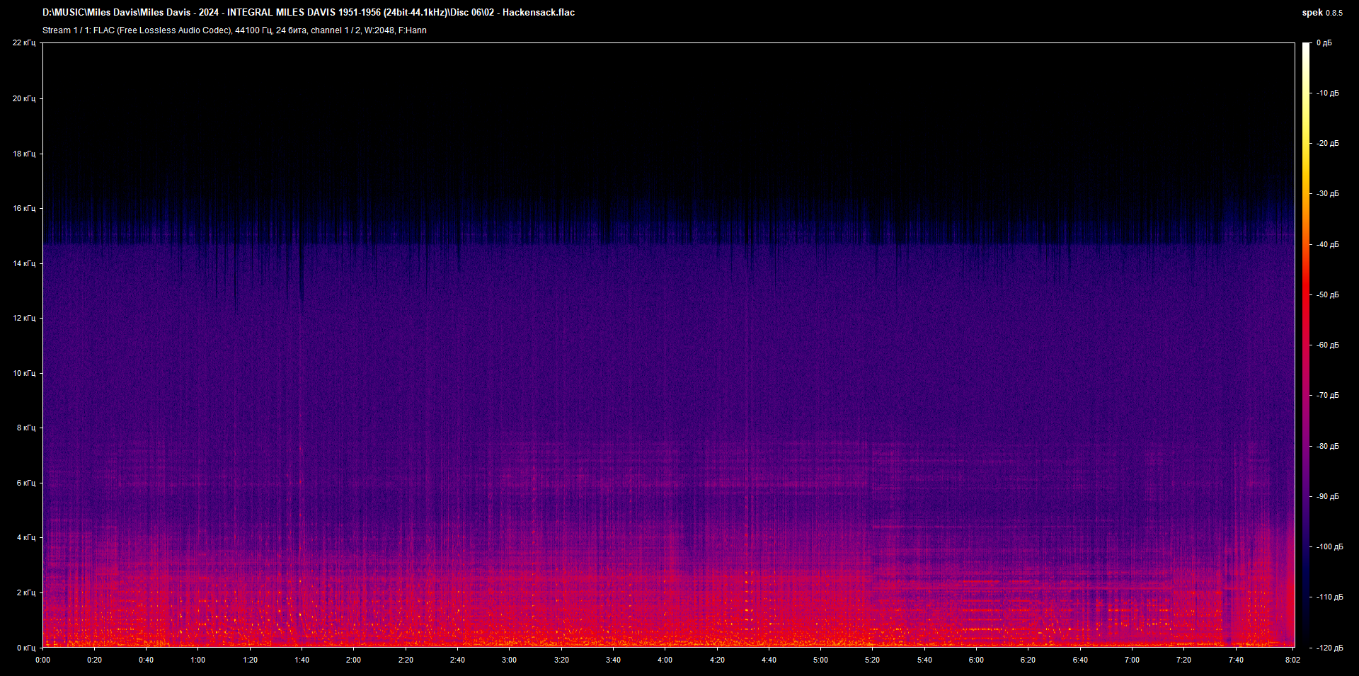The height and width of the screenshot is (676, 1359).
Task: Click the -90 дБ level scale label
Action: tap(1328, 497)
